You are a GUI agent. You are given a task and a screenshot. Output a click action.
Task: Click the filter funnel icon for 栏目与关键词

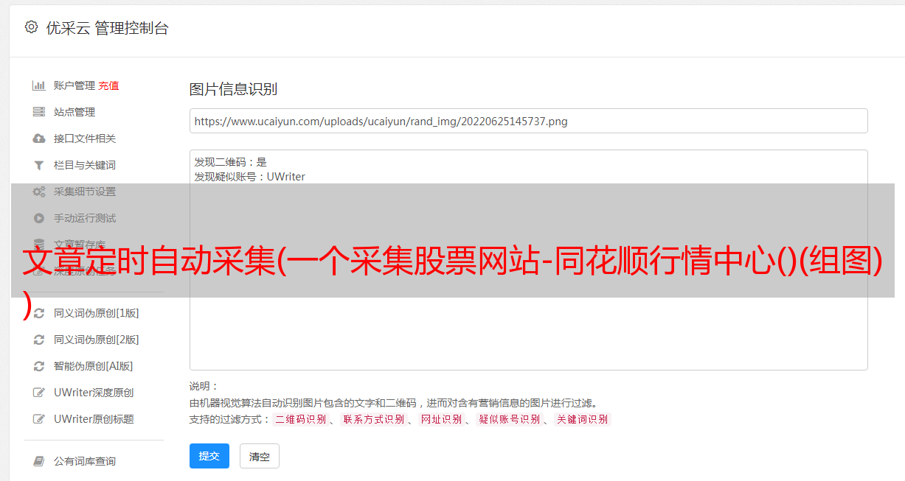[x=39, y=165]
